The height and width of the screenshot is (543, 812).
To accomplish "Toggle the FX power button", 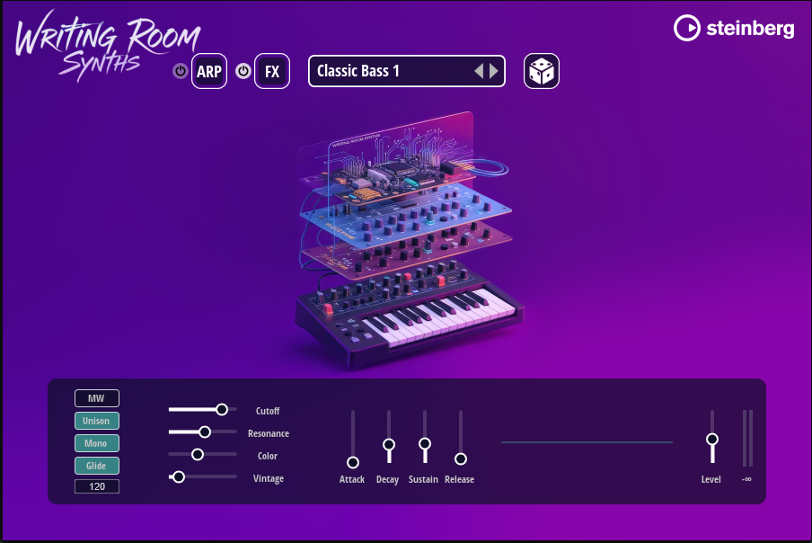I will pyautogui.click(x=243, y=71).
